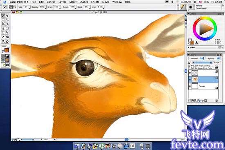This screenshot has width=225, height=150.
Task: Open the Select menu
Action: pyautogui.click(x=73, y=2)
